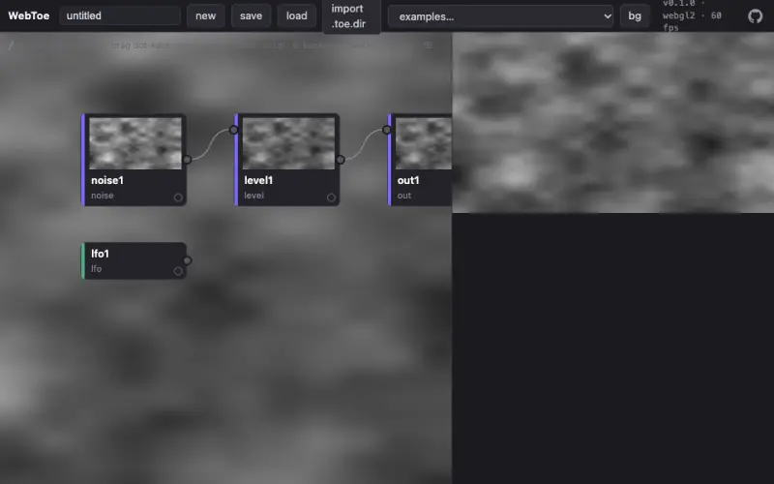Click the lfo1 node title
This screenshot has width=774, height=484.
click(100, 254)
